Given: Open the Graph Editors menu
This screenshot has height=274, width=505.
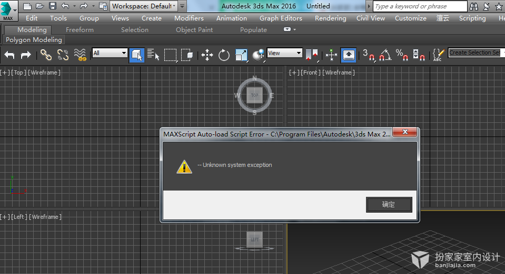Looking at the screenshot, I should click(281, 18).
